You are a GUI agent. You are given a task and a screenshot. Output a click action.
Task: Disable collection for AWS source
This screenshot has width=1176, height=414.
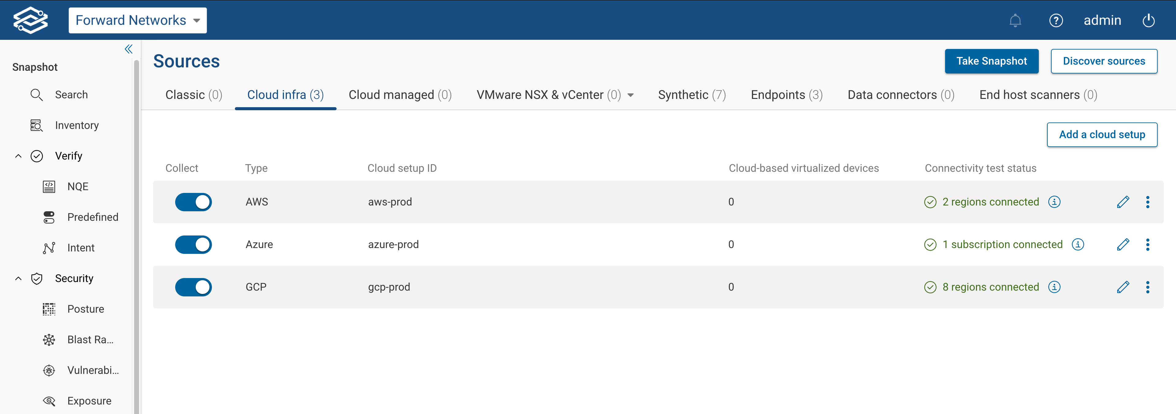(194, 202)
